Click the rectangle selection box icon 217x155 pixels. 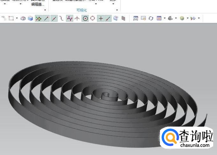[x=11, y=18]
